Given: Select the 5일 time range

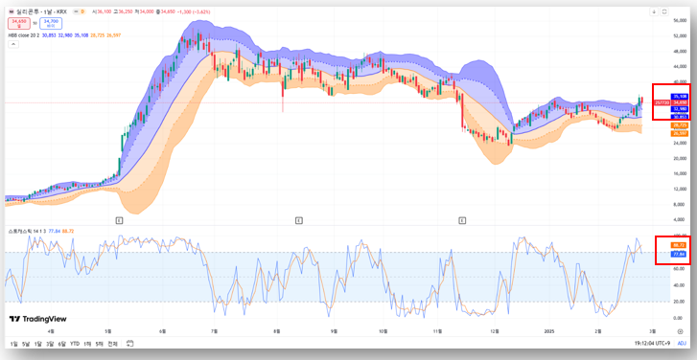Looking at the screenshot, I should coord(26,344).
